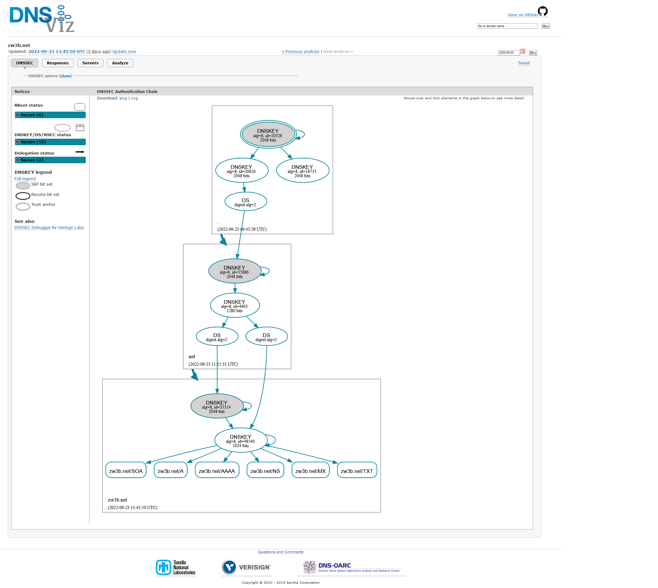Click the Go button beside domain field
Screen dimensions: 658x588
(546, 26)
